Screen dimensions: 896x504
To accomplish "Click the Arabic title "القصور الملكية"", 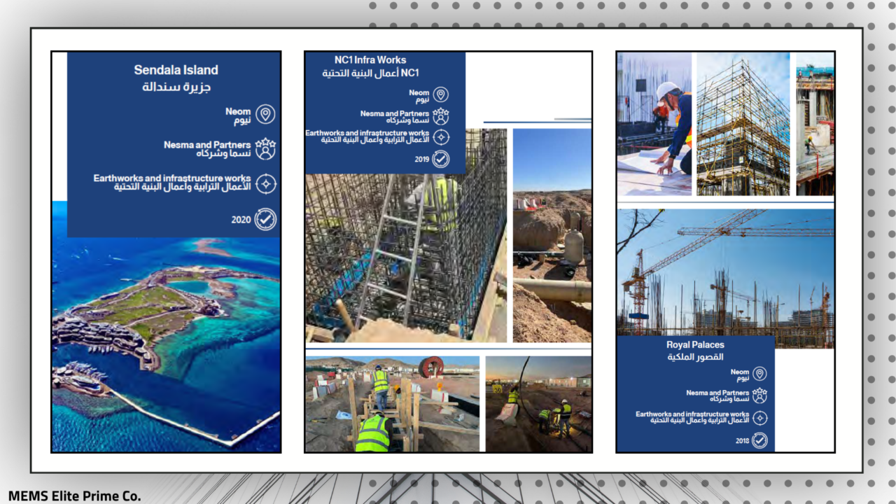I will (x=695, y=358).
